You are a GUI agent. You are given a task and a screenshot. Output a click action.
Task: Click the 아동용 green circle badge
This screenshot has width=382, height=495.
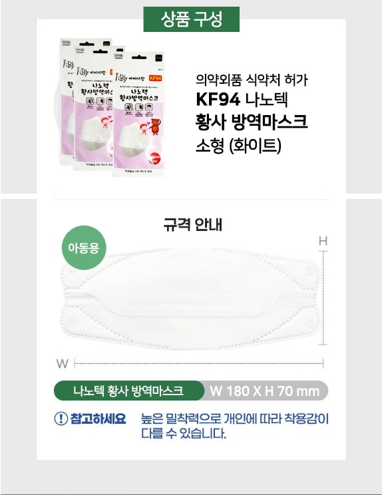84,247
